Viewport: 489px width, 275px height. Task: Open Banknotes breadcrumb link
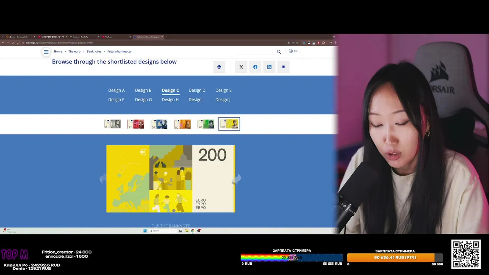tap(94, 52)
